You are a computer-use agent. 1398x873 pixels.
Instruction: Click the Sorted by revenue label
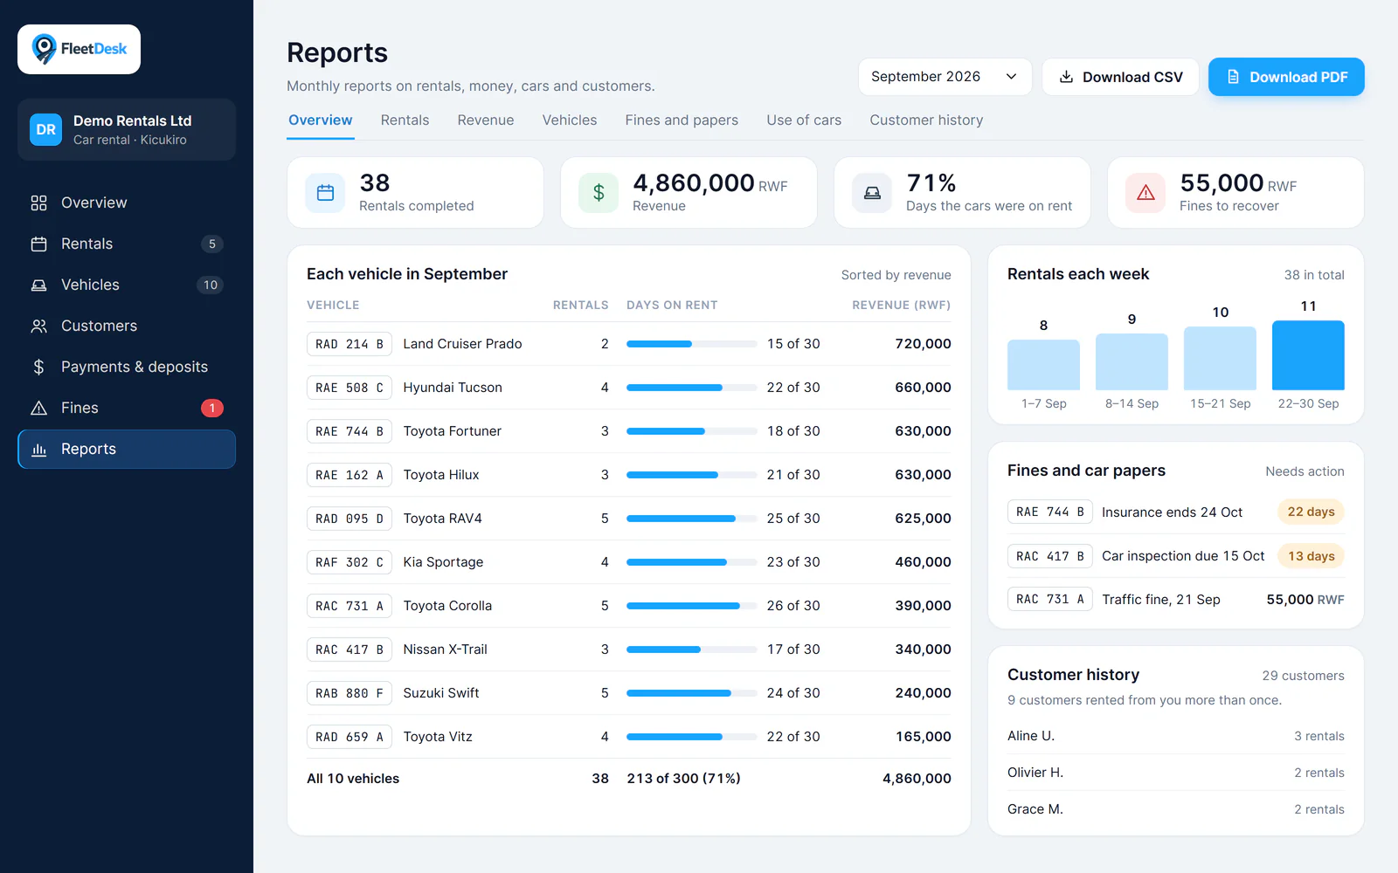click(x=896, y=275)
